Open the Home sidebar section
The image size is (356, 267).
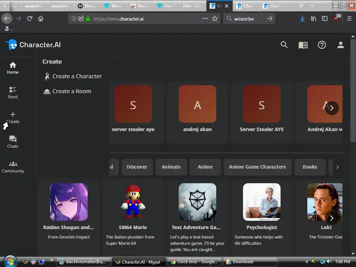[13, 68]
